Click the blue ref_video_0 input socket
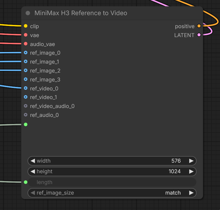220x210 pixels. tap(25, 88)
